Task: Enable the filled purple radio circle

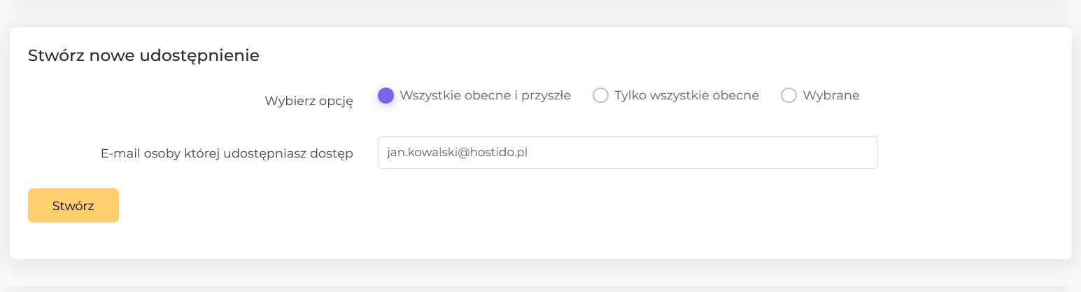Action: point(386,96)
